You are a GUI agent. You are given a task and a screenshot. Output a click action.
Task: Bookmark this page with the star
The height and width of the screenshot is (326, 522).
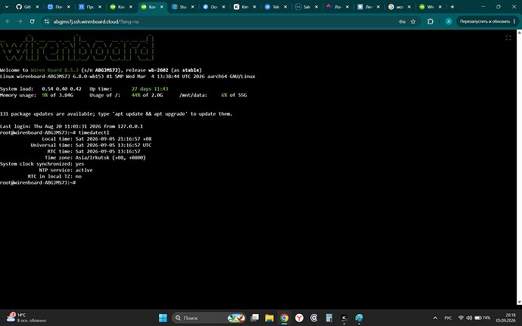[413, 22]
